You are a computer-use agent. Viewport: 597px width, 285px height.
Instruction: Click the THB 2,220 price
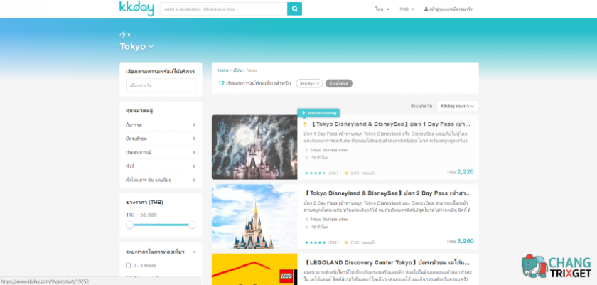point(461,172)
